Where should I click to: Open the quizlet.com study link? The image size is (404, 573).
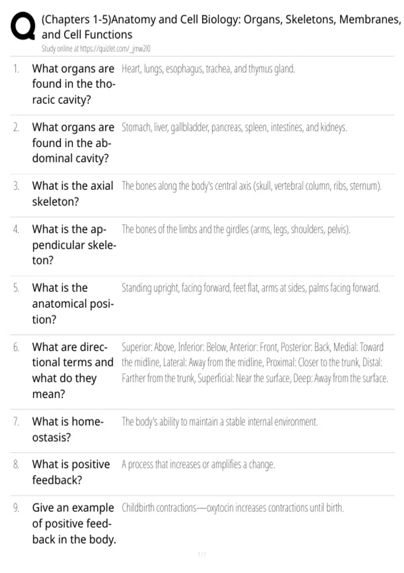[96, 49]
